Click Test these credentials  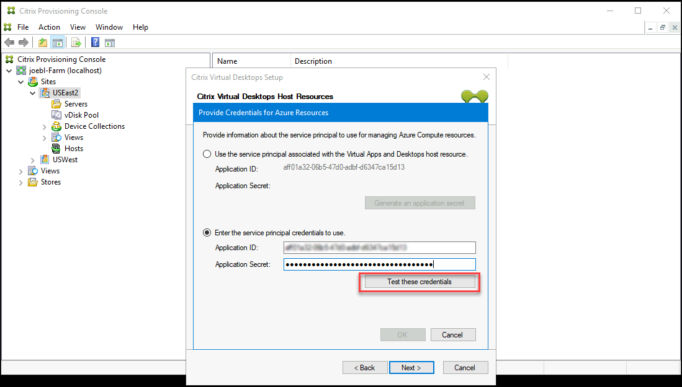(419, 282)
